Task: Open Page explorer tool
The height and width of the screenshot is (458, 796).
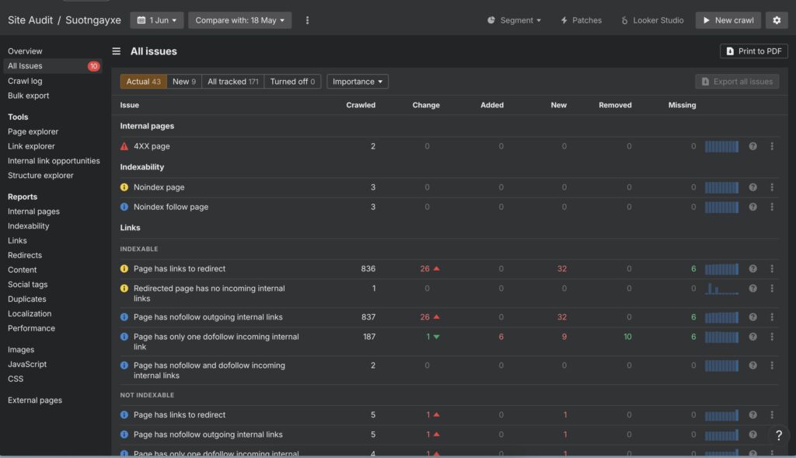Action: coord(33,131)
